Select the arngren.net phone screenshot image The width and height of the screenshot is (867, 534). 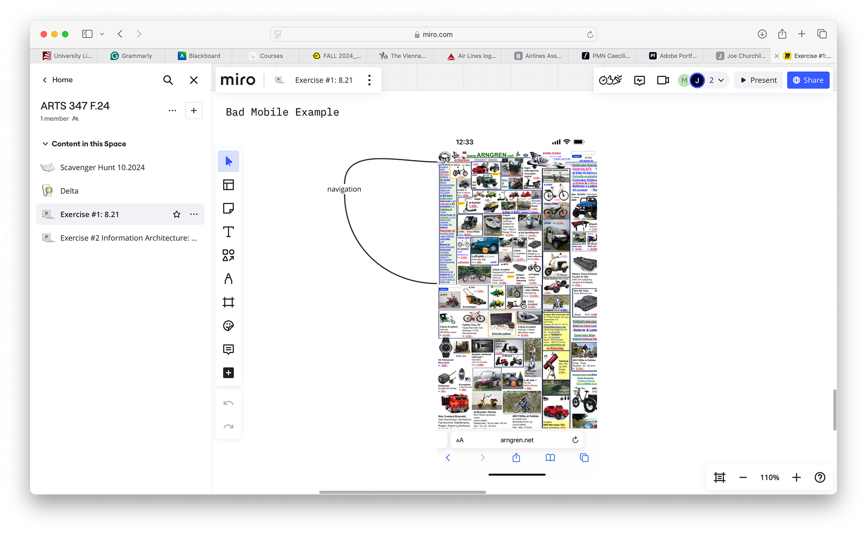517,307
